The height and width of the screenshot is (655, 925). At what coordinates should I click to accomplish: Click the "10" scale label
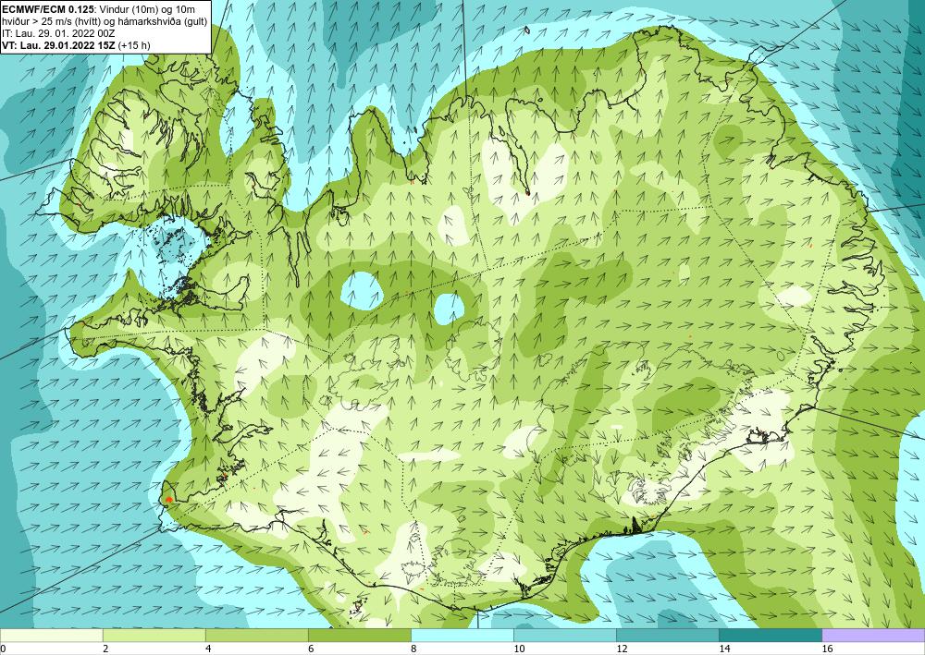tap(519, 649)
